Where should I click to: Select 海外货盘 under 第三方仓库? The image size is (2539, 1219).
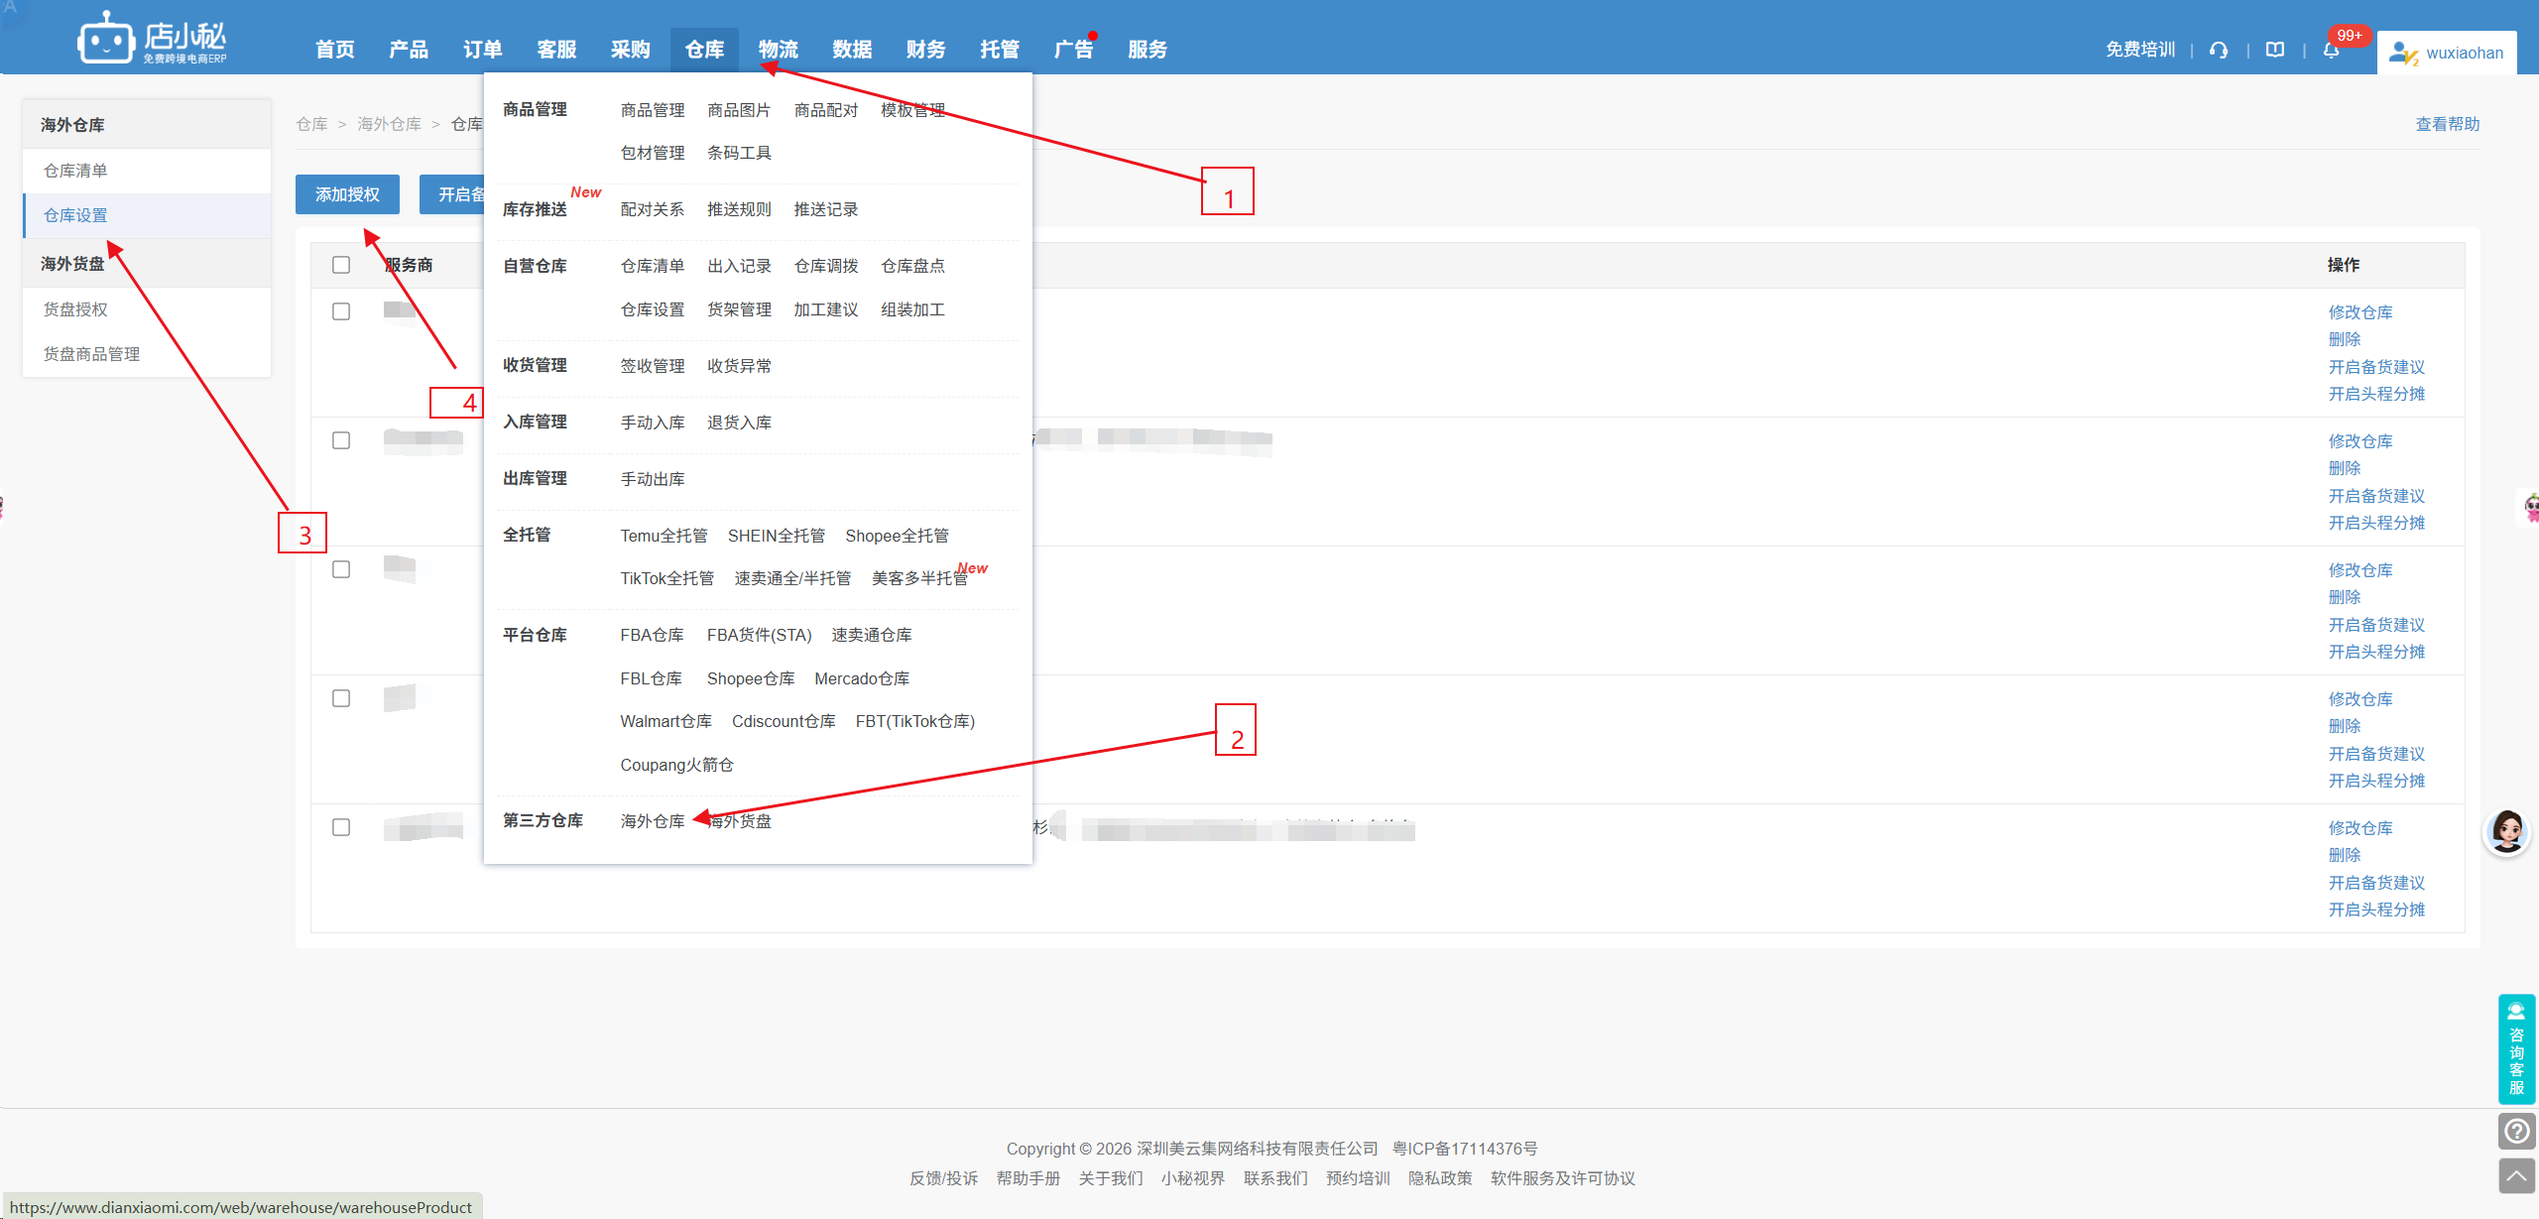click(740, 821)
